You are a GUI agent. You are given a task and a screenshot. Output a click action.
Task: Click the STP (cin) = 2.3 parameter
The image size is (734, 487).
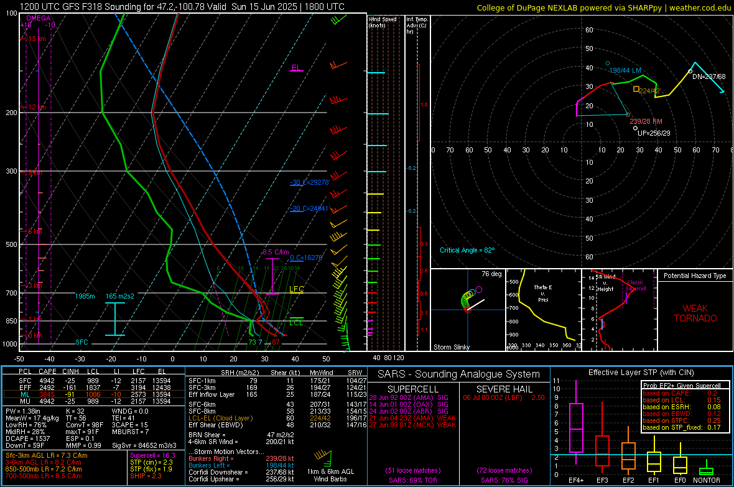point(151,462)
